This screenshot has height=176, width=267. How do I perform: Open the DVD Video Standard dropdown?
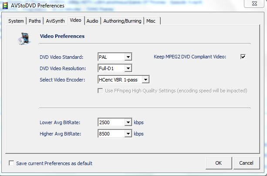pos(128,57)
